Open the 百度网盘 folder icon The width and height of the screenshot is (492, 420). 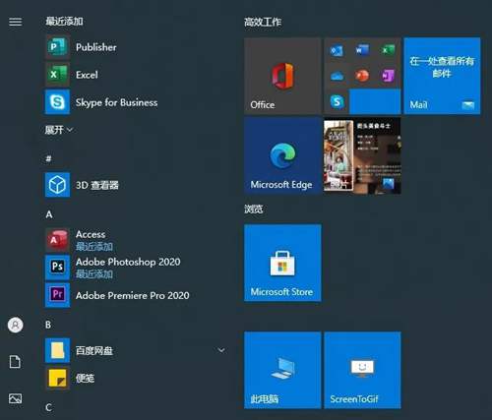click(x=57, y=350)
